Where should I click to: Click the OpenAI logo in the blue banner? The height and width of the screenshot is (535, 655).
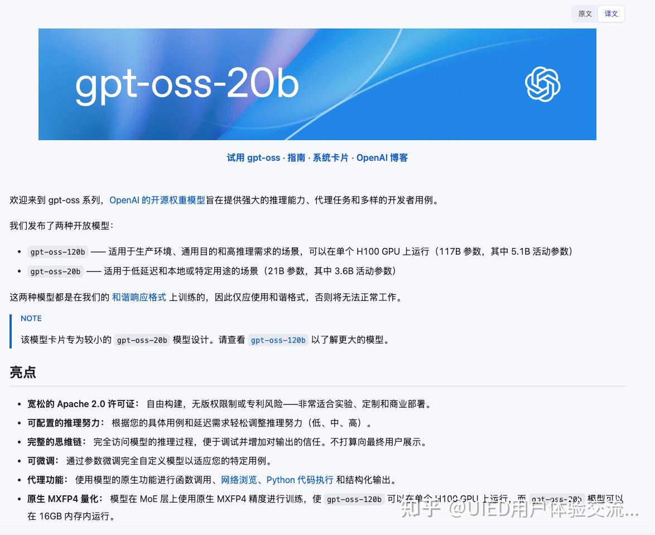(541, 84)
